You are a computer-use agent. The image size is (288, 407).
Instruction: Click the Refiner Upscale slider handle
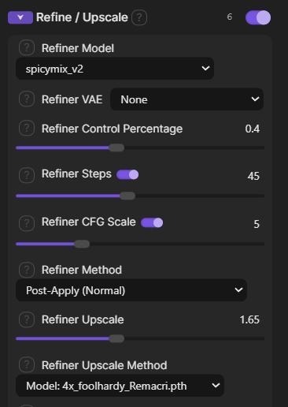116,338
